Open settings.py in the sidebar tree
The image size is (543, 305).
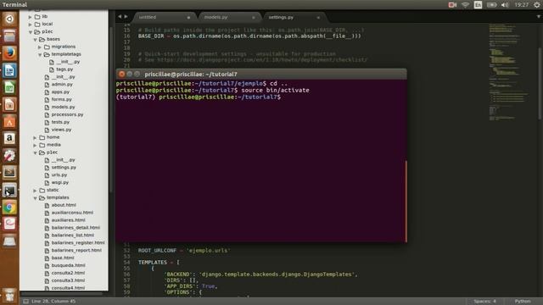[64, 168]
